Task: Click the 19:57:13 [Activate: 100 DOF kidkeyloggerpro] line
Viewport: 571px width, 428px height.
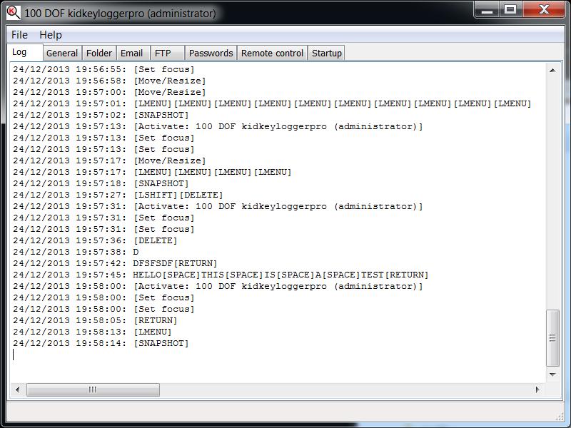Action: click(x=218, y=126)
